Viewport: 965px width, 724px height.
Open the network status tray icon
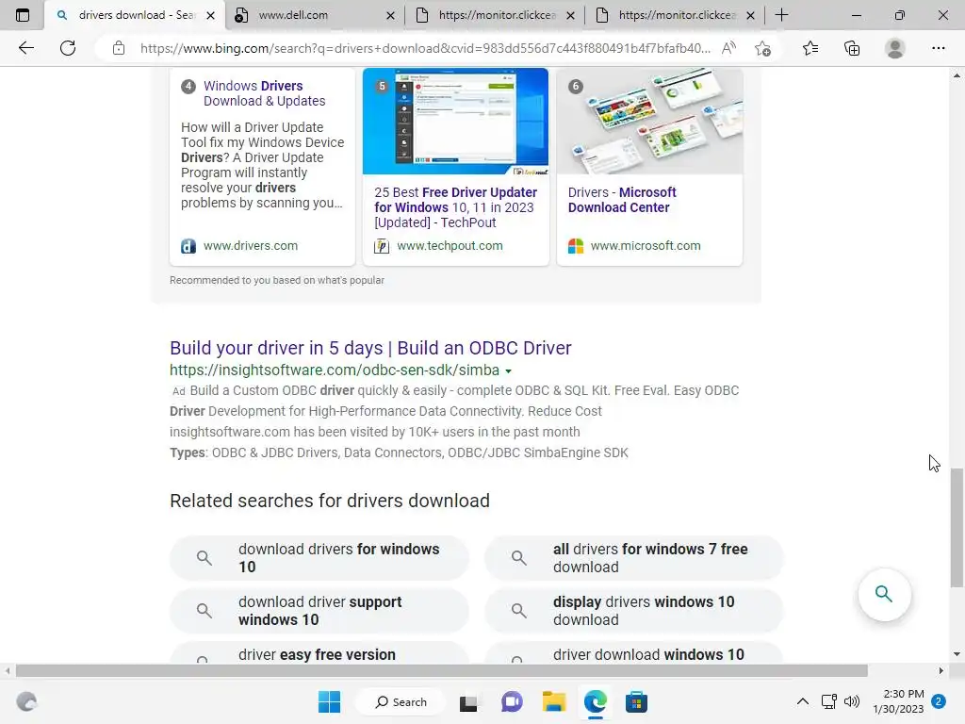(829, 701)
